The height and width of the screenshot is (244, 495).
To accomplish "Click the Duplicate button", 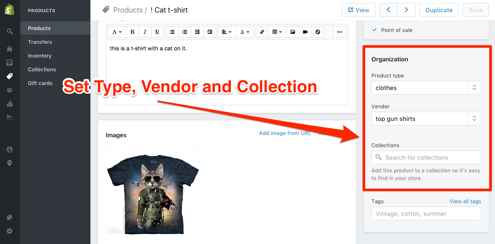I will coord(439,10).
